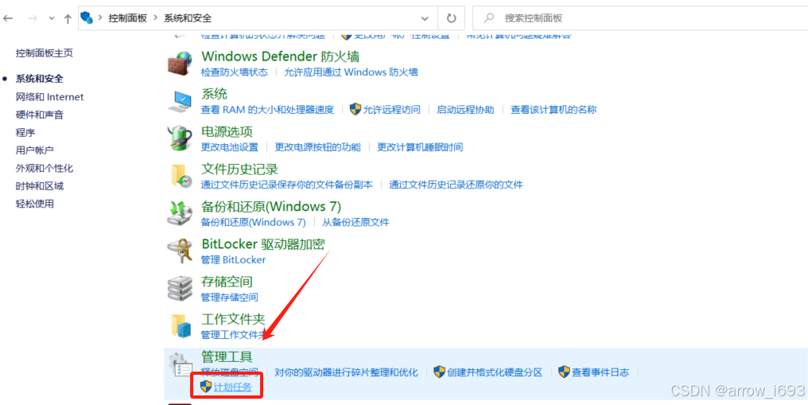The height and width of the screenshot is (405, 808).
Task: Click 创建并格式化硬盘分区 link
Action: pos(495,372)
